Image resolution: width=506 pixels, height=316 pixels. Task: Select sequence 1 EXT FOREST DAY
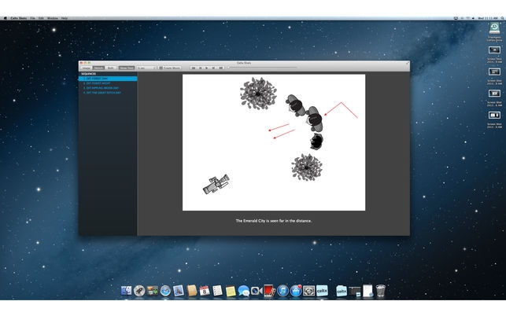tap(108, 79)
